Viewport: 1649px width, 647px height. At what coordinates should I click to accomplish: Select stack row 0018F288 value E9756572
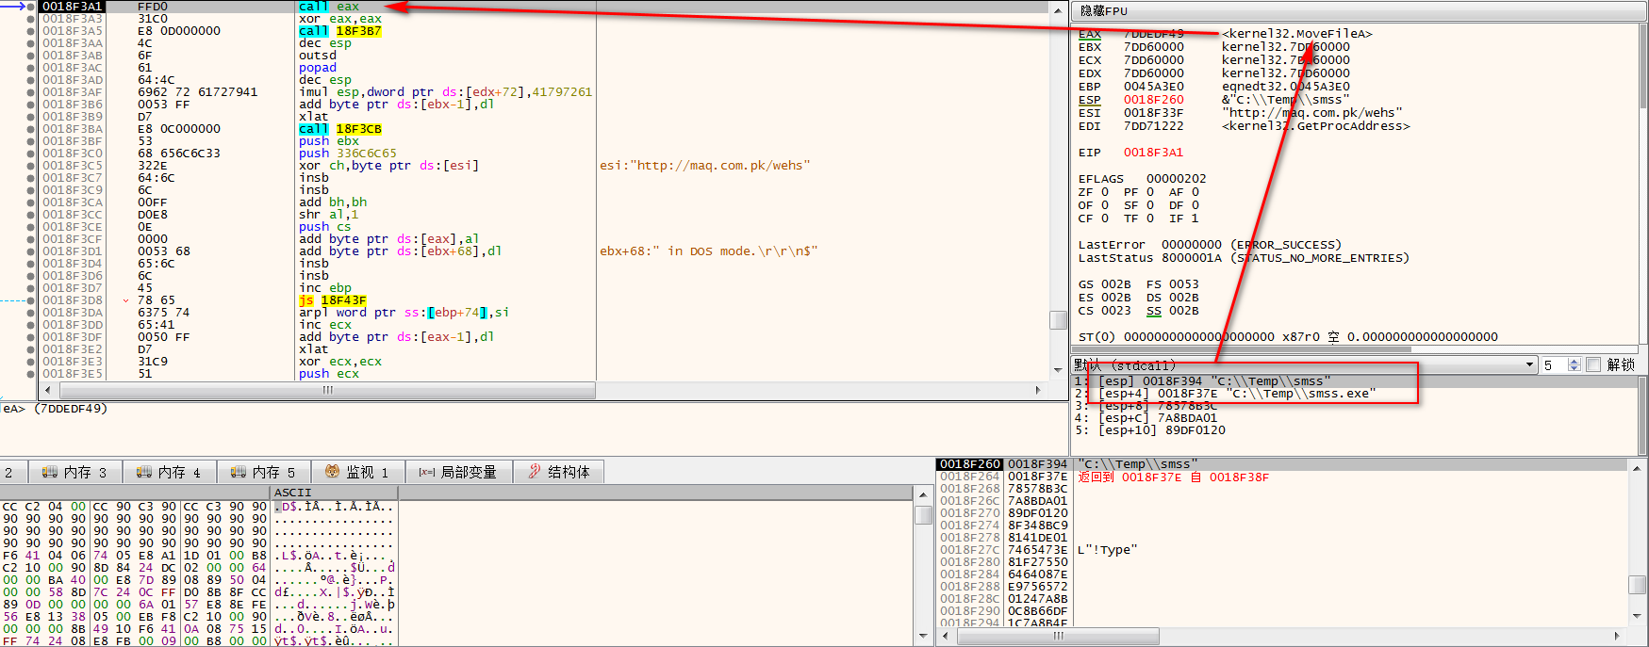(1037, 587)
